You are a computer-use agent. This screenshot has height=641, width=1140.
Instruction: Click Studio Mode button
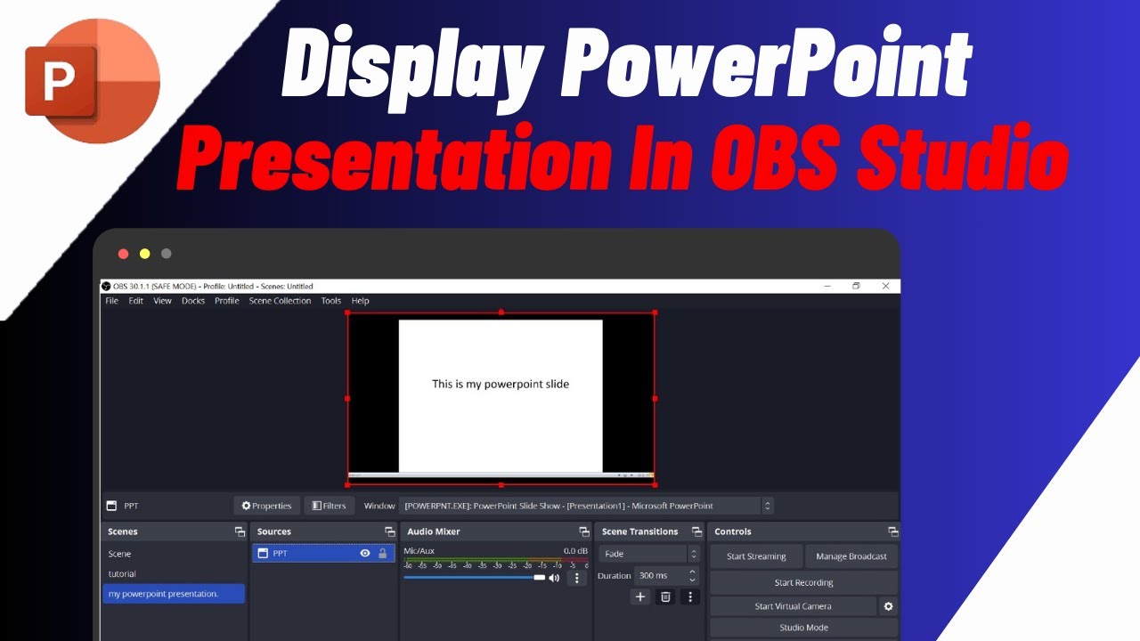(x=803, y=628)
